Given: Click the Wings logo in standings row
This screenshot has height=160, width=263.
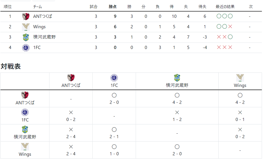Looking at the screenshot, I should (x=26, y=27).
